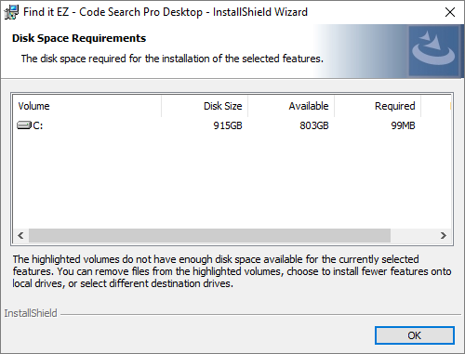Close the InstallShield Wizard window
The height and width of the screenshot is (354, 465).
[450, 12]
